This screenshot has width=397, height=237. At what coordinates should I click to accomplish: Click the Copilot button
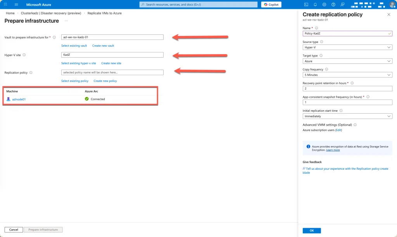coord(271,5)
